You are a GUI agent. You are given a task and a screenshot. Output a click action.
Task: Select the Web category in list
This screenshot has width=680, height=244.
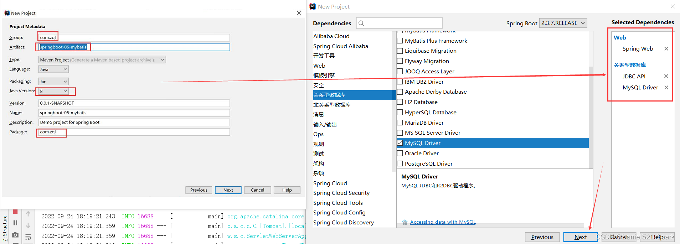[319, 66]
